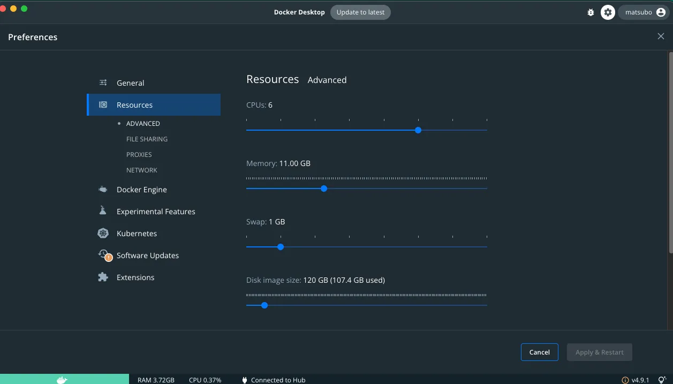Open the File Sharing subsection
Image resolution: width=673 pixels, height=384 pixels.
coord(147,139)
